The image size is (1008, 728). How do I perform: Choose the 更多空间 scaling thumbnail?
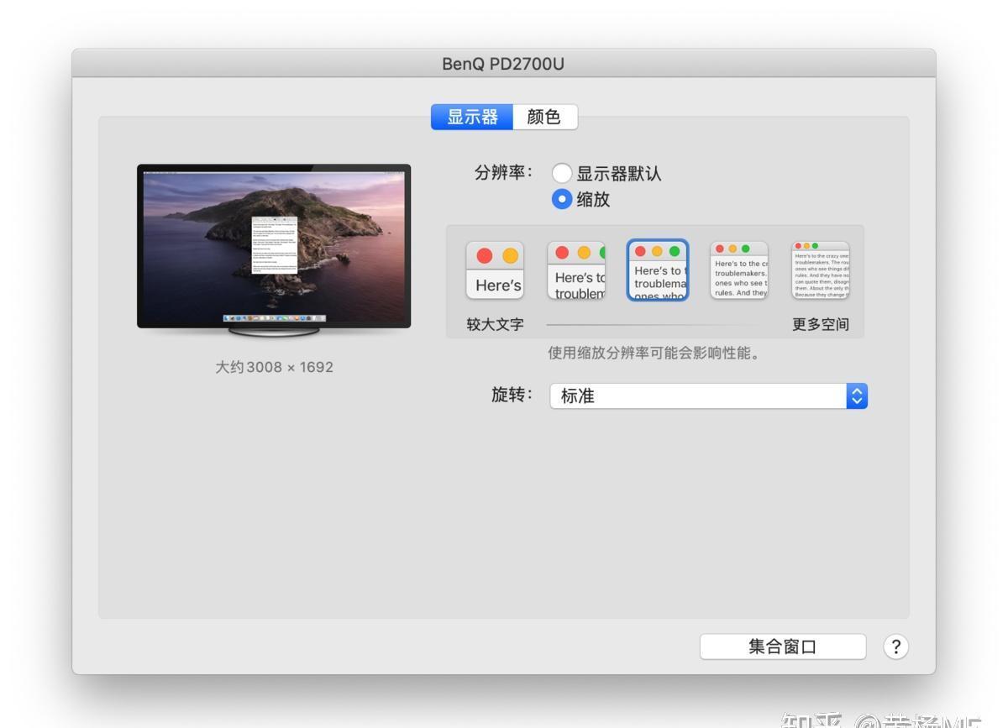pos(821,270)
